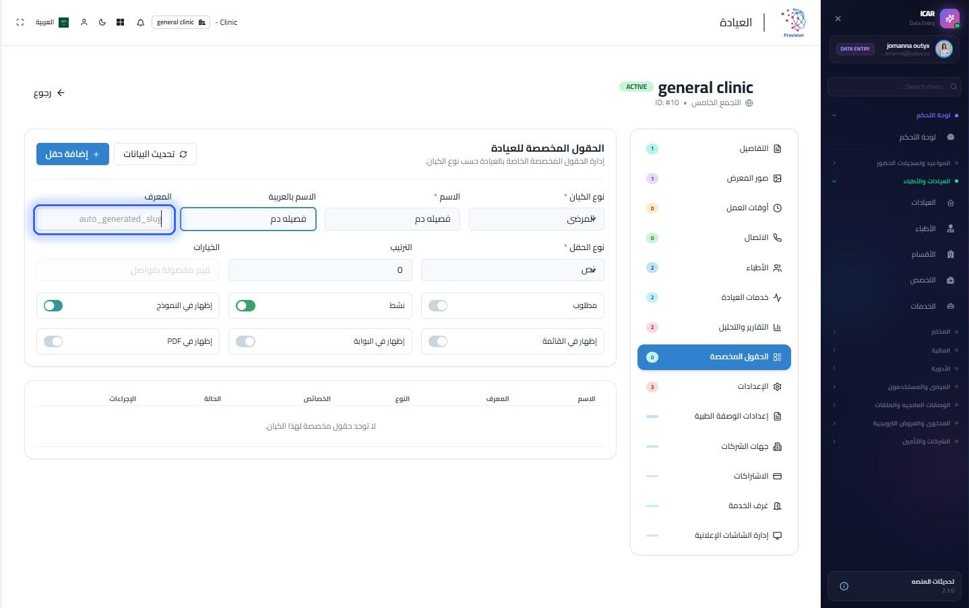
Task: Open نوع الكيان dropdown
Action: [536, 219]
